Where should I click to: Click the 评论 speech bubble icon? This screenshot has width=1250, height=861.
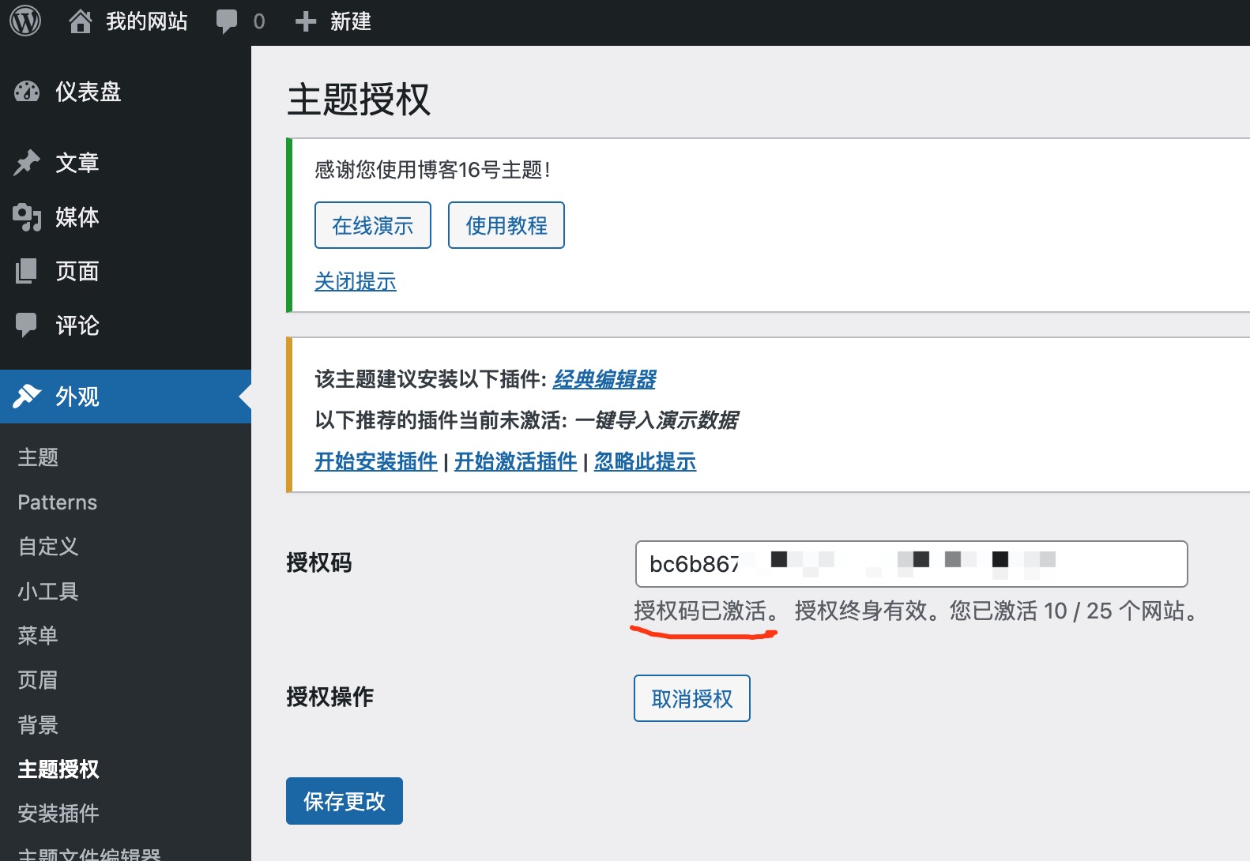26,325
